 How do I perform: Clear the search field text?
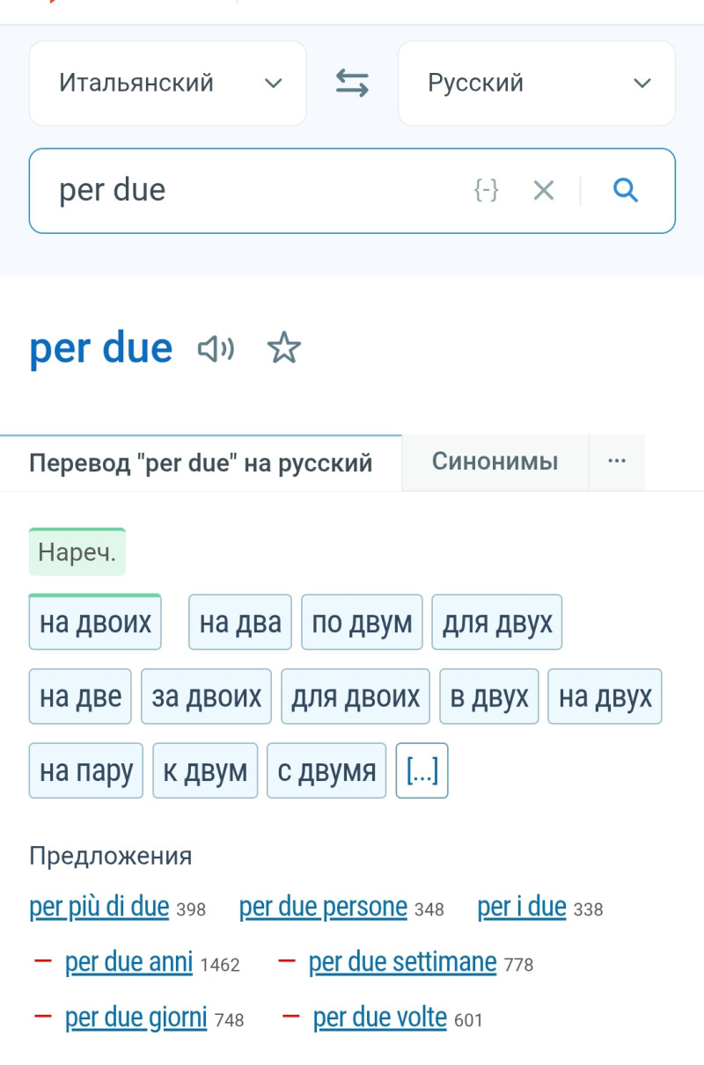(x=544, y=190)
